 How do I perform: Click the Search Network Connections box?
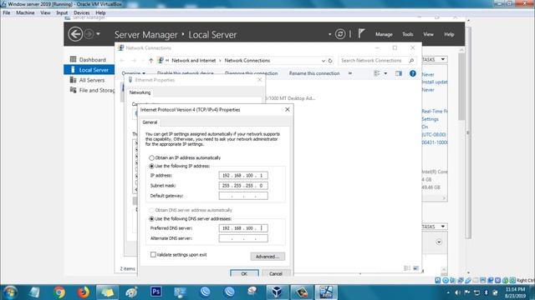pos(376,61)
